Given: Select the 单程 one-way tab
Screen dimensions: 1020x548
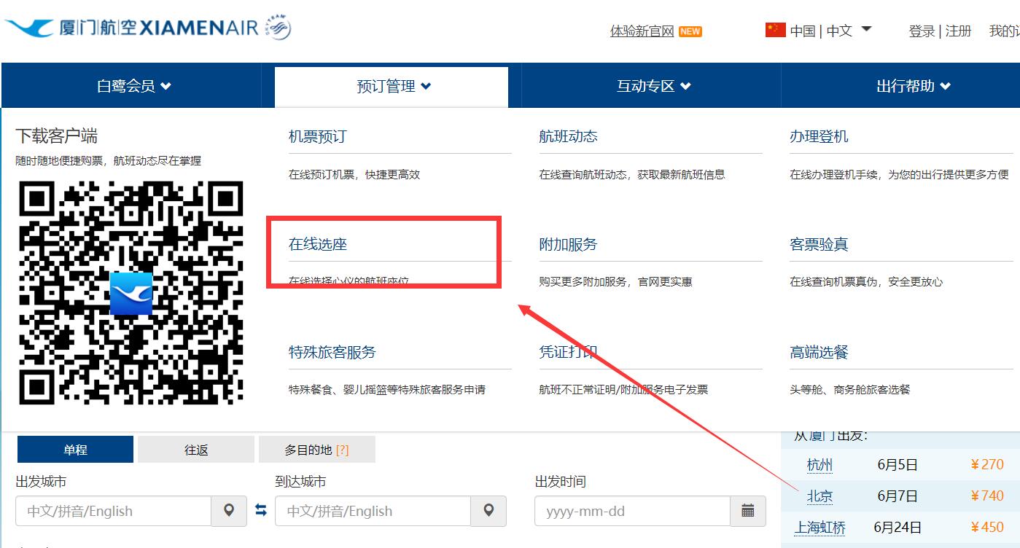Looking at the screenshot, I should click(x=75, y=450).
